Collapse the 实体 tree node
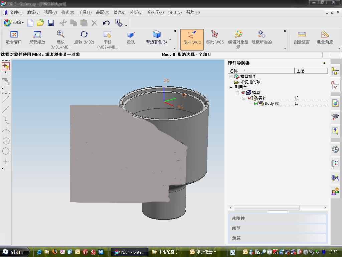Screen dimensions: 342x257 pos(244,98)
